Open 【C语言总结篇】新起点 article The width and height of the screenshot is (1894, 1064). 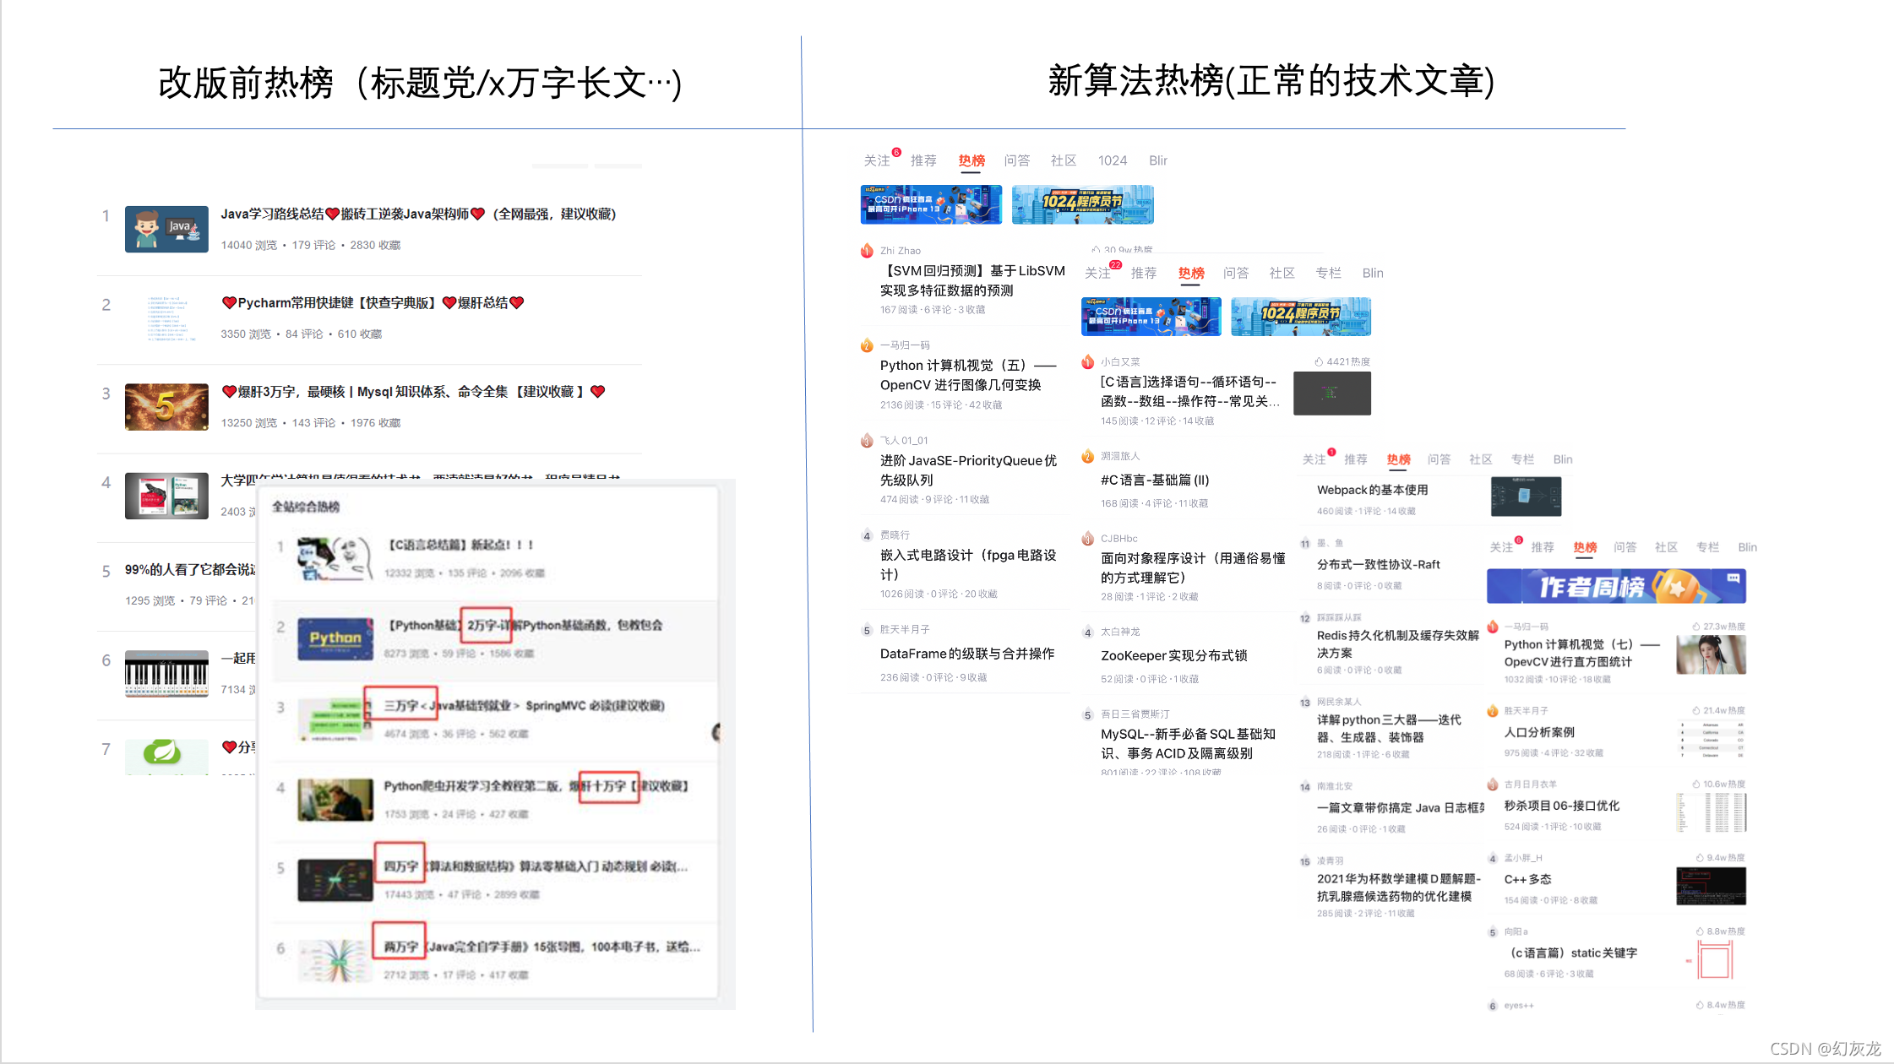coord(460,545)
